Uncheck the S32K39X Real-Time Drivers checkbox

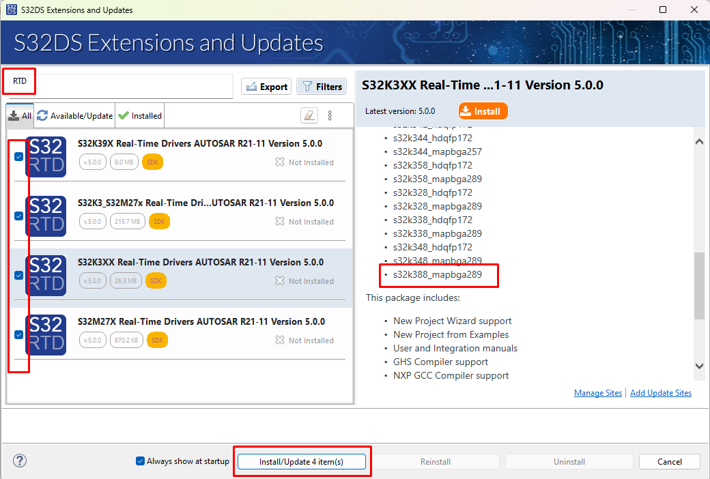pyautogui.click(x=19, y=156)
